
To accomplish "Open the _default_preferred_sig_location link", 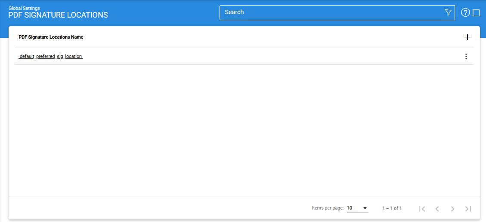I will pyautogui.click(x=50, y=56).
